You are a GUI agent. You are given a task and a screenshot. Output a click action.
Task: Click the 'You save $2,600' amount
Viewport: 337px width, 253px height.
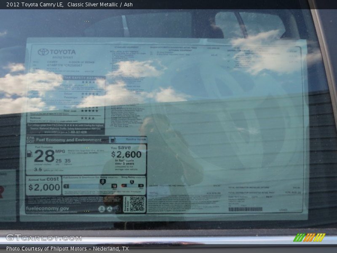[x=126, y=154]
